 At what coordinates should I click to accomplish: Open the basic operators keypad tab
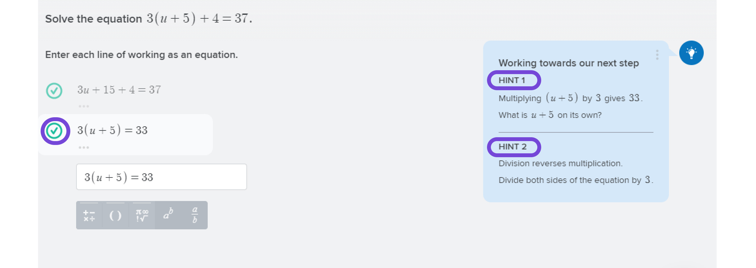coord(89,215)
